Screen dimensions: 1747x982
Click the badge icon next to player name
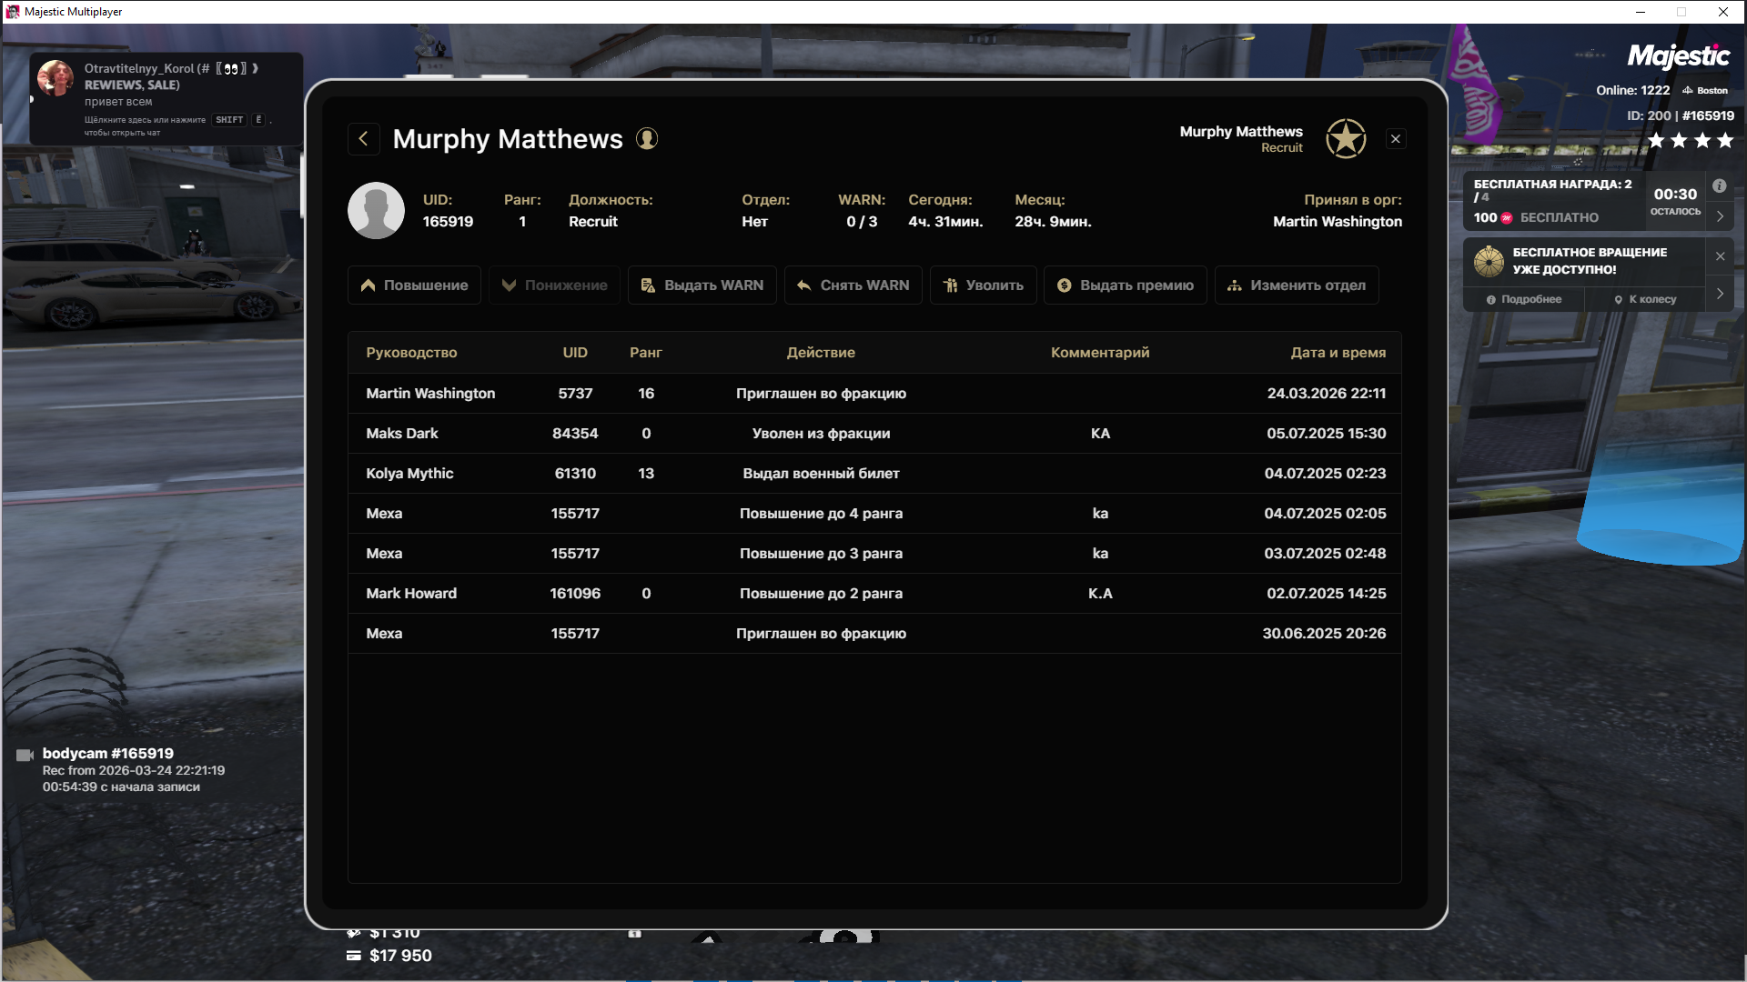click(647, 139)
